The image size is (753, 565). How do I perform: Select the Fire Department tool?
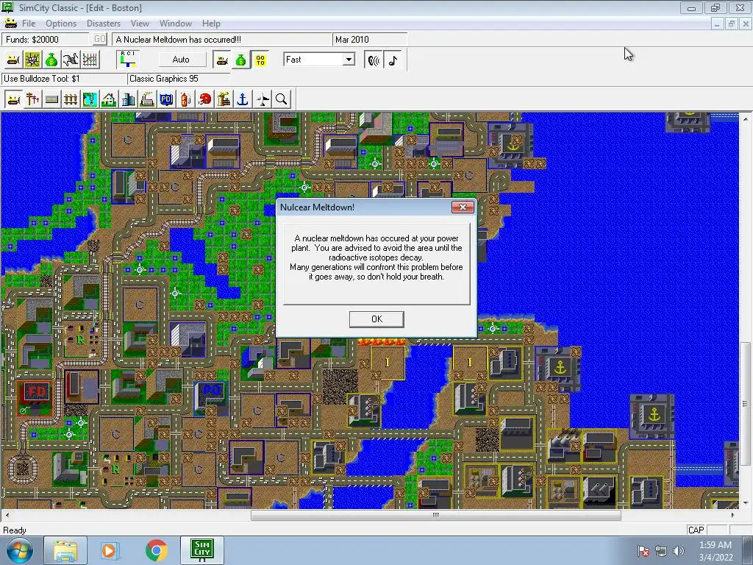tap(185, 99)
